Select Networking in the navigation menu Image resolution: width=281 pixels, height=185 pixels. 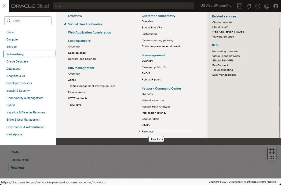(x=30, y=54)
